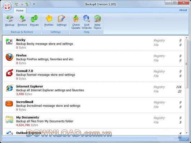191x143 pixels.
Task: Click the Foxmail 7.0 title
Action: coord(25,71)
